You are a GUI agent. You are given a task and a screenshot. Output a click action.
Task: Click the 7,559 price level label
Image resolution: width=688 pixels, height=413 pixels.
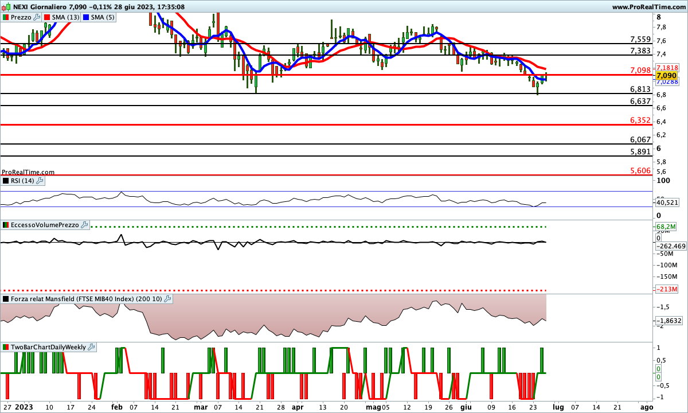pos(640,40)
